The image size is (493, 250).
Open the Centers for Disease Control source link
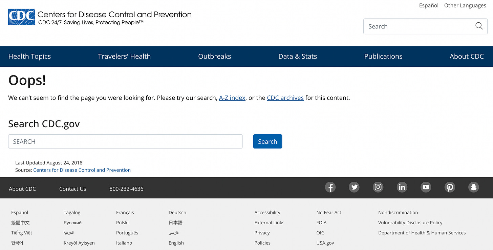(x=82, y=170)
